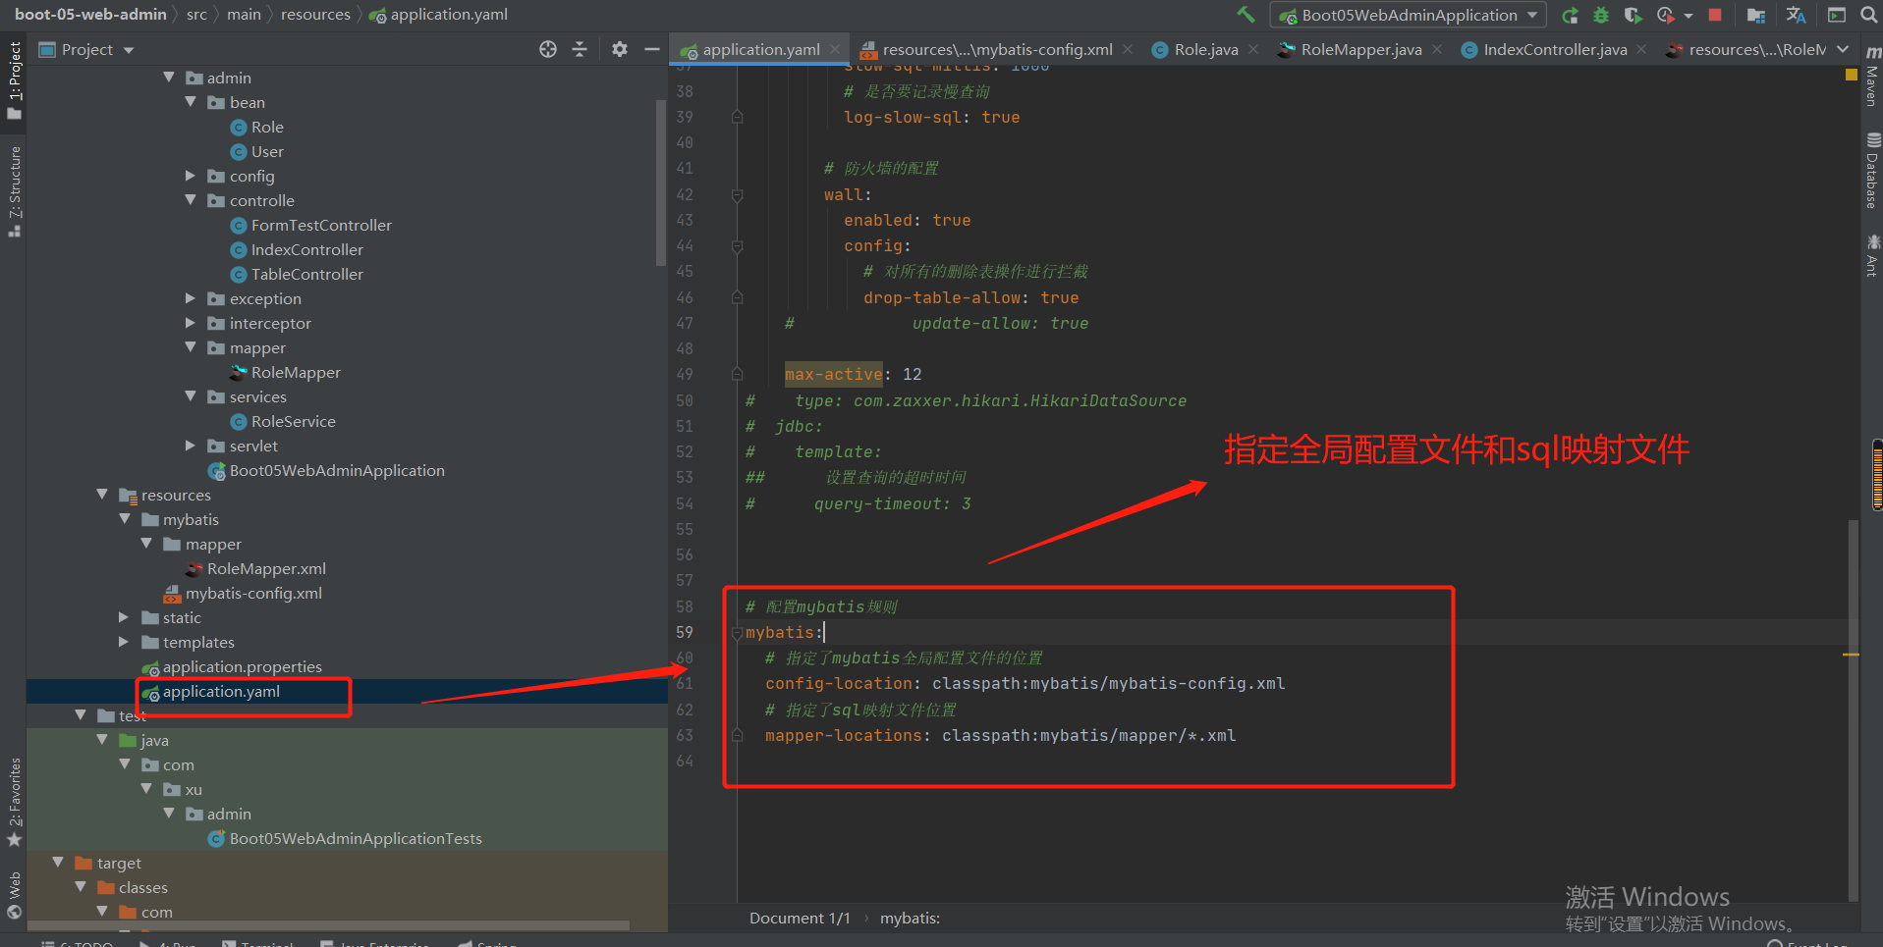
Task: Click the Rerun application icon
Action: [x=1570, y=15]
